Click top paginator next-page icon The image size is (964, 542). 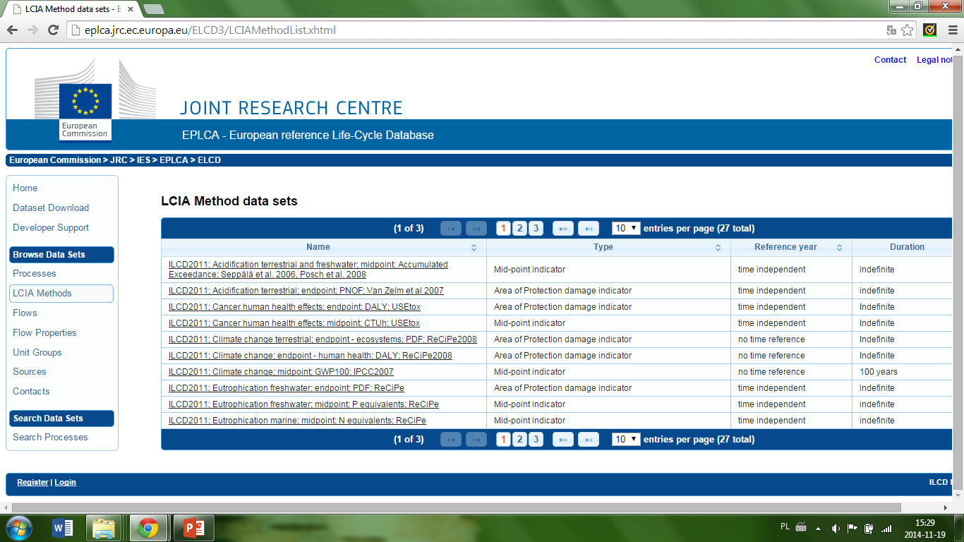(x=562, y=228)
